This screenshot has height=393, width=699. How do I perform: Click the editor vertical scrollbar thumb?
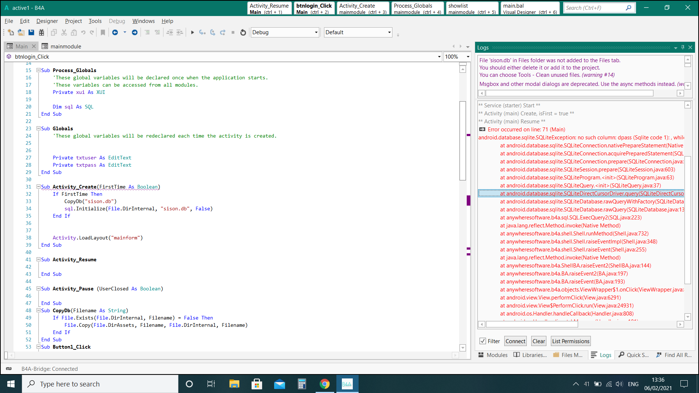(x=463, y=140)
